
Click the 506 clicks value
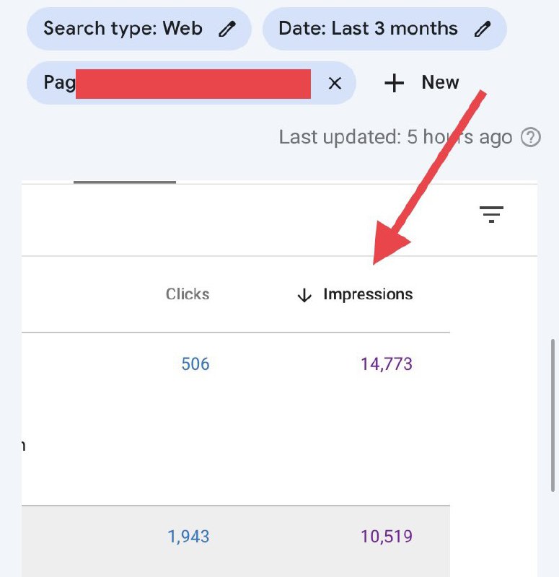195,364
